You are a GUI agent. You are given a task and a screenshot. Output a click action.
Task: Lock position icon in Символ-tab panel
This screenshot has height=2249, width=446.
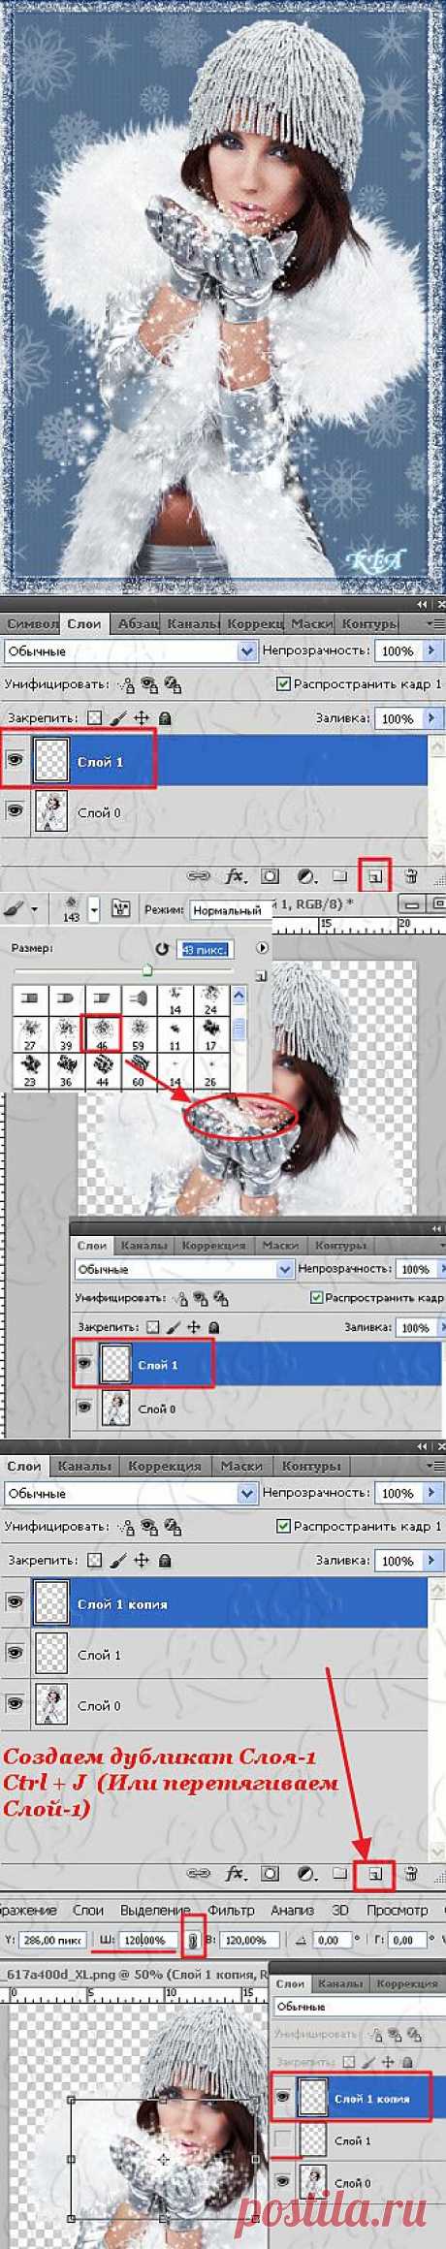click(x=142, y=718)
